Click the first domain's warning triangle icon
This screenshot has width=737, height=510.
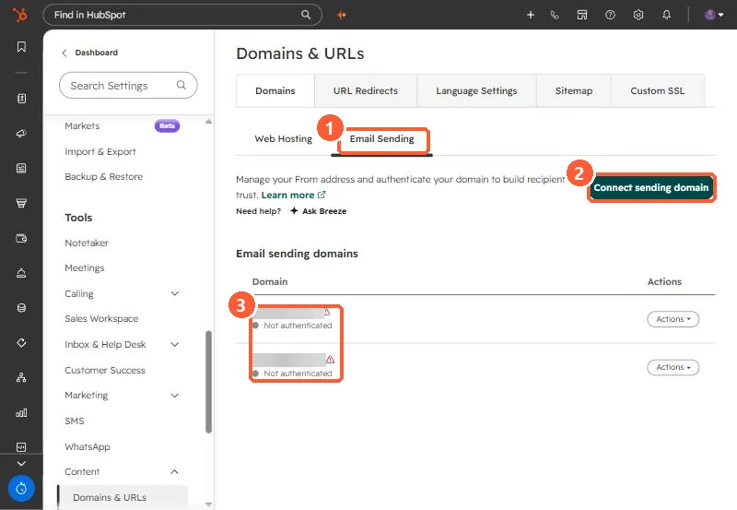[327, 312]
